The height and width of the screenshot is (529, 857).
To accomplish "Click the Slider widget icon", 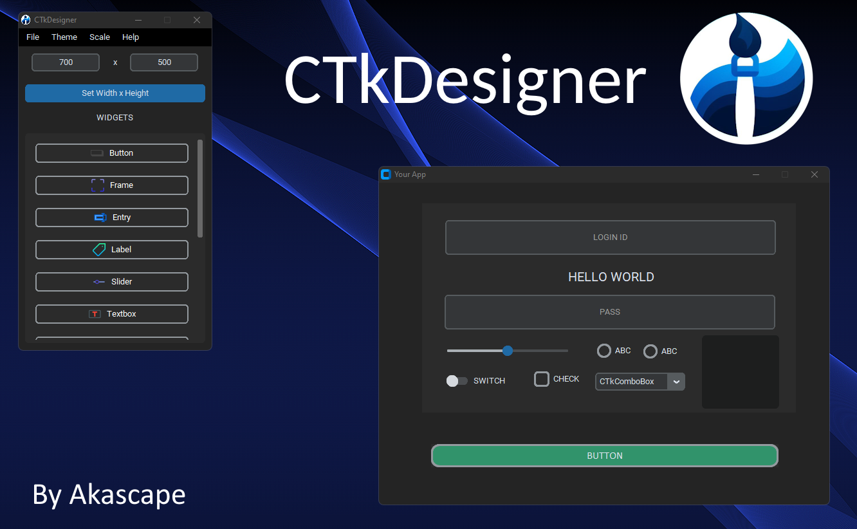I will [x=99, y=282].
